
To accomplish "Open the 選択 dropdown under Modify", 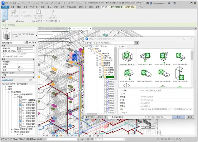I will 5,21.
